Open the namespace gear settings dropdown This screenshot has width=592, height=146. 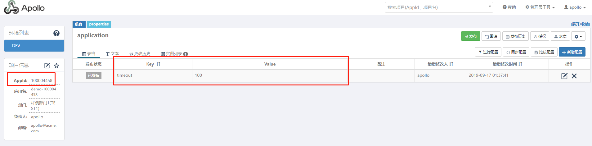pyautogui.click(x=578, y=36)
